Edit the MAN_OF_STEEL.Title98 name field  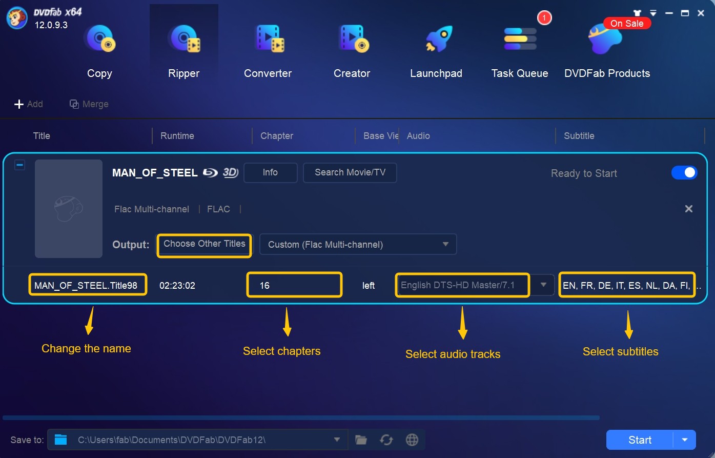(88, 285)
